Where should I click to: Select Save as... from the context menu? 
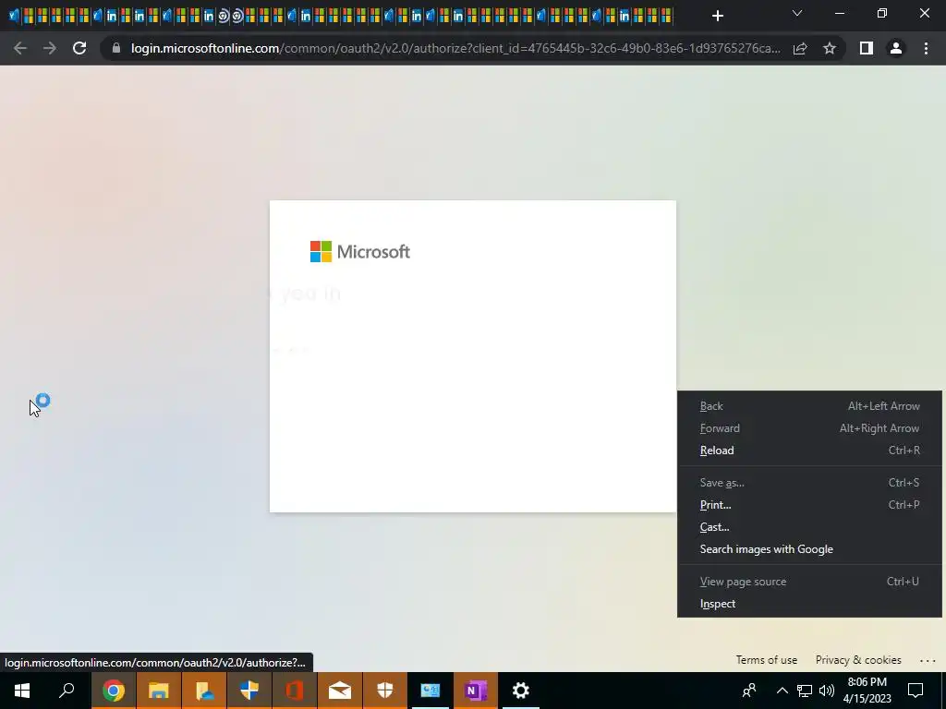809,482
